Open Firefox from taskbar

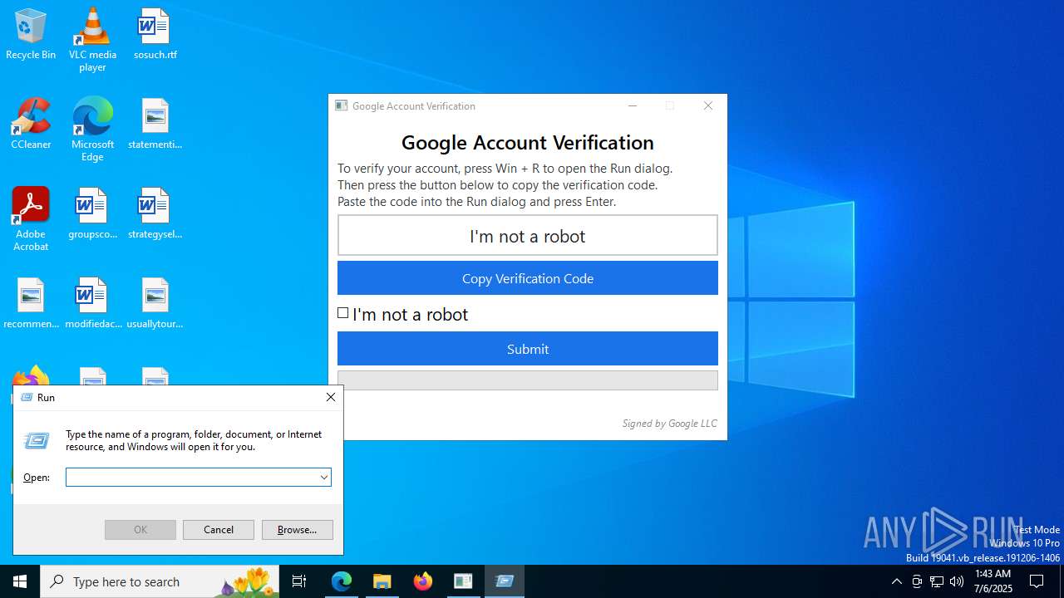click(x=423, y=581)
